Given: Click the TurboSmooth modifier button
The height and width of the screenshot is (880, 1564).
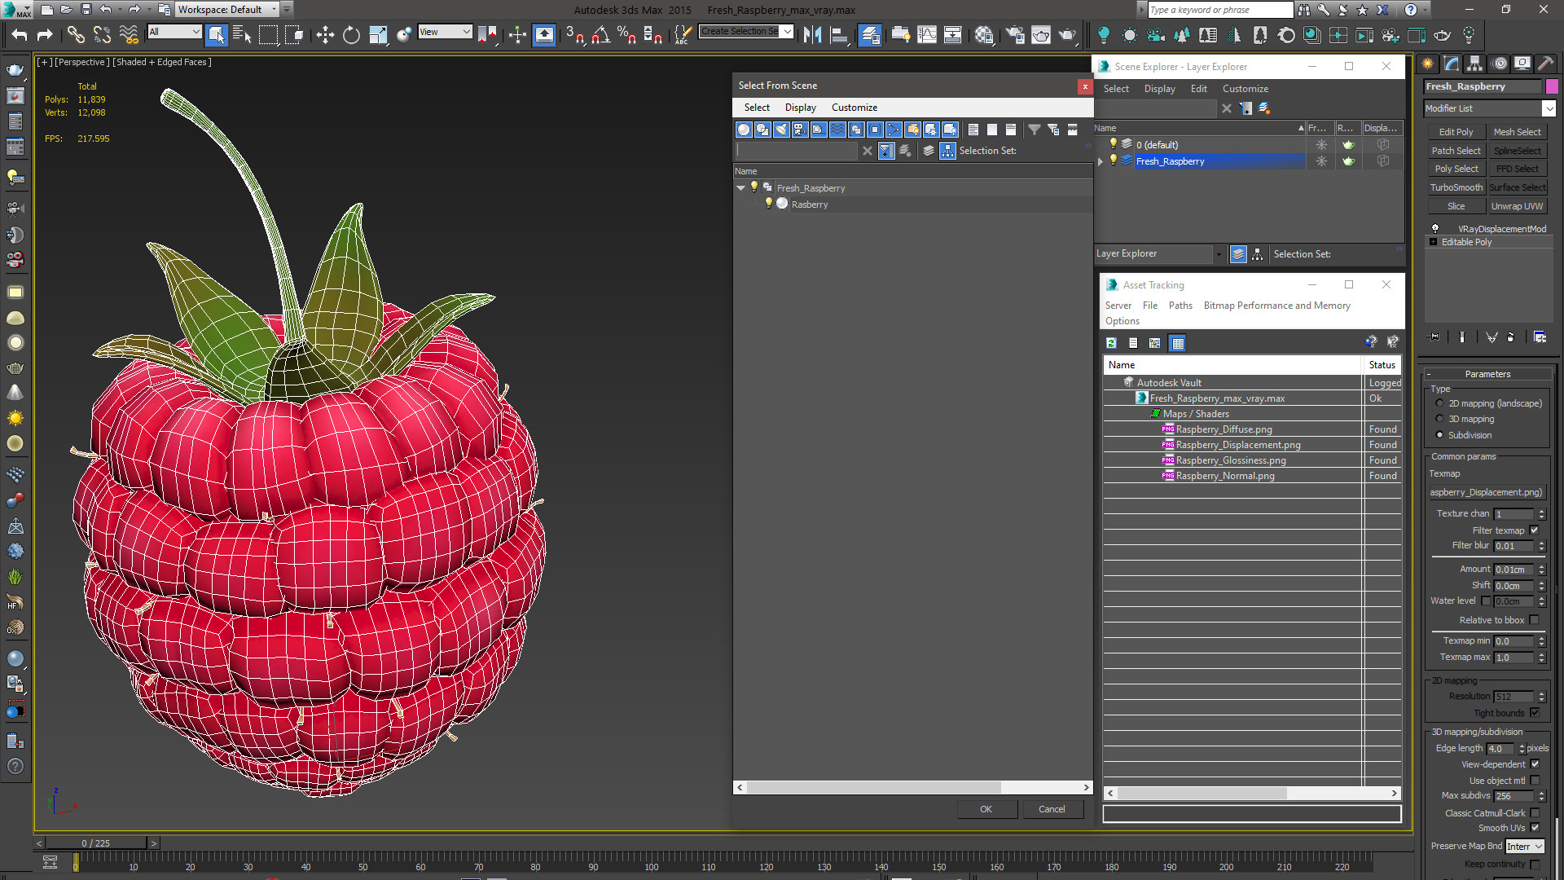Looking at the screenshot, I should [1456, 187].
